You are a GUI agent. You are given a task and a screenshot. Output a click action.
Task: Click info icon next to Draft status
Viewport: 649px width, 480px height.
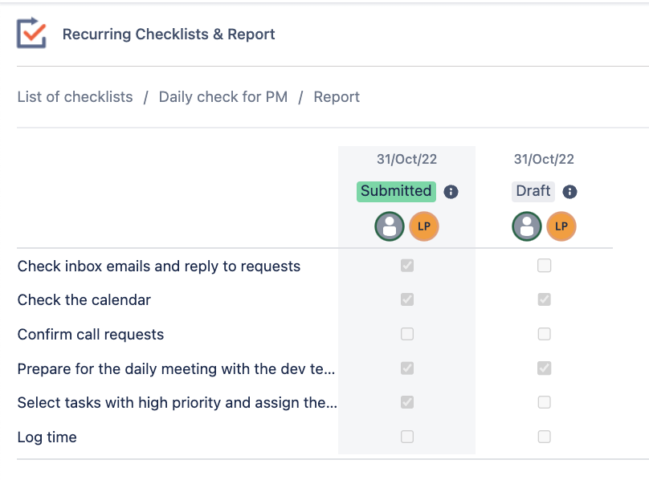569,192
